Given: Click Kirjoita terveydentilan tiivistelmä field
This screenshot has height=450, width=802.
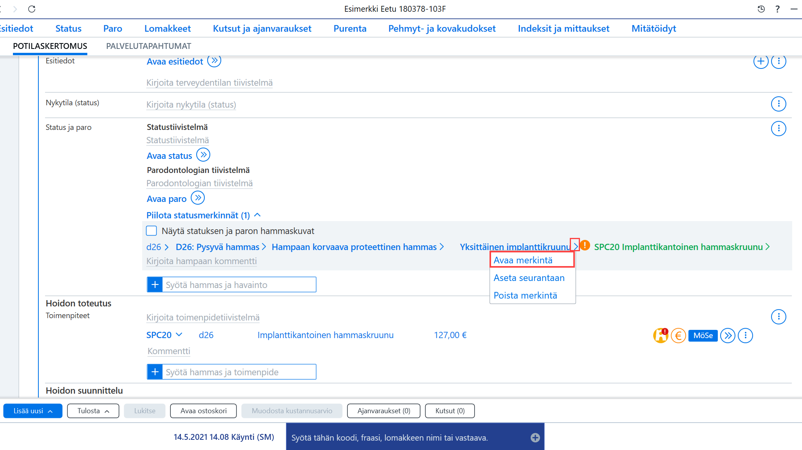Looking at the screenshot, I should 210,83.
